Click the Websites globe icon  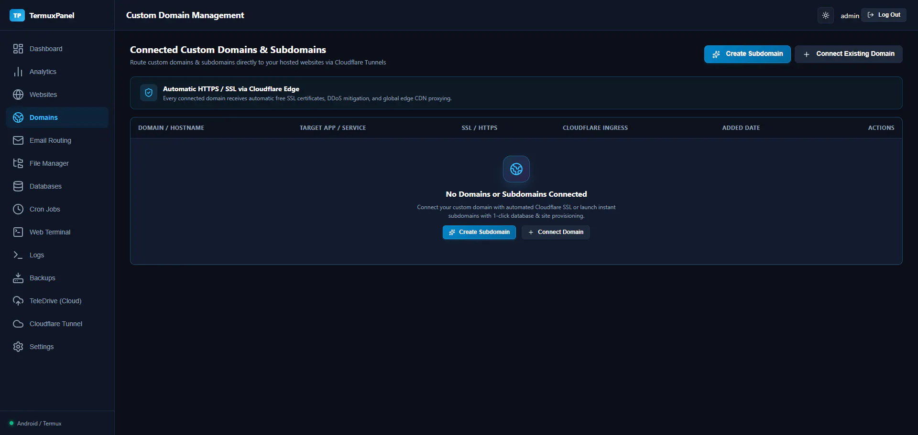pyautogui.click(x=18, y=95)
